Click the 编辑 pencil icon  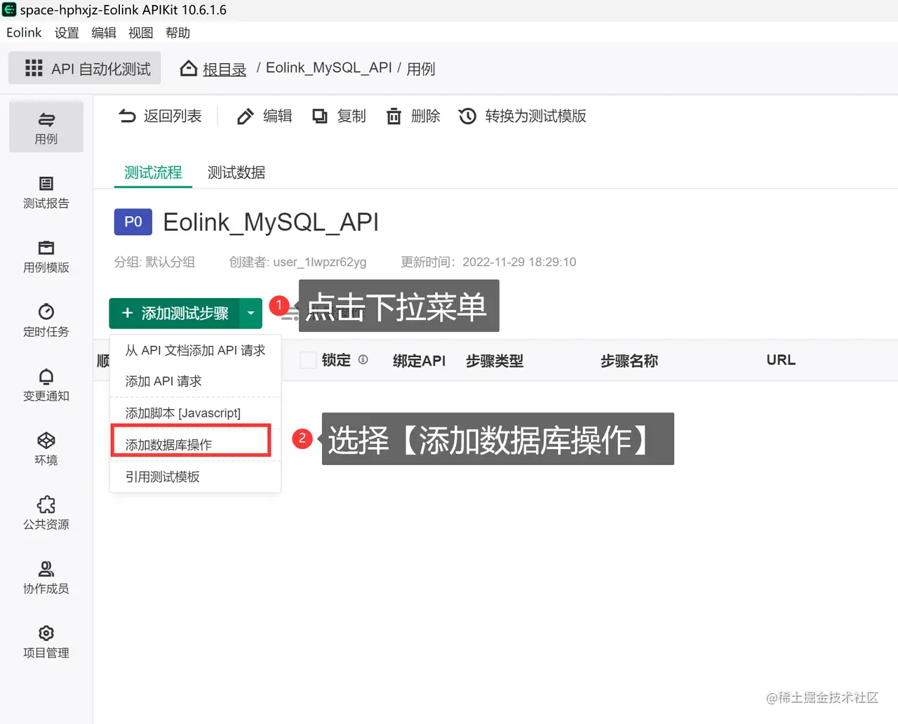pyautogui.click(x=245, y=116)
